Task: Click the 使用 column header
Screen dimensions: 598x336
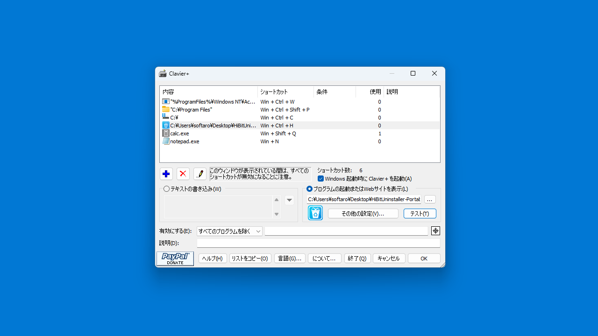Action: click(370, 92)
